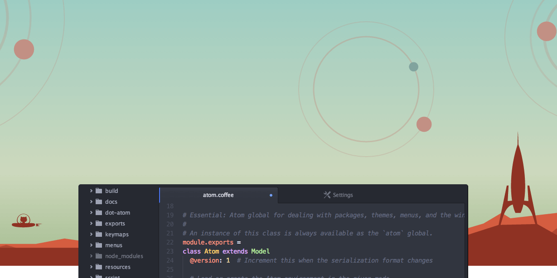This screenshot has height=278, width=557.
Task: Click the keymaps folder icon
Action: click(x=98, y=234)
